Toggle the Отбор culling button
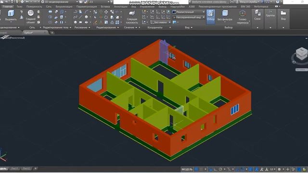This screenshot has width=308, height=173. coord(211,17)
